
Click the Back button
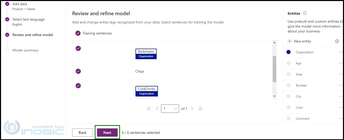(83, 133)
